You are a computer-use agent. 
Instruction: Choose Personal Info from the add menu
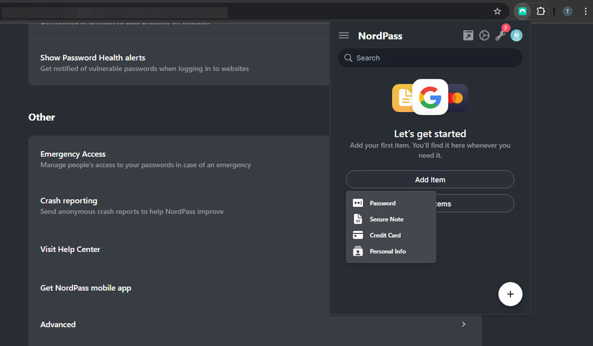pyautogui.click(x=391, y=251)
